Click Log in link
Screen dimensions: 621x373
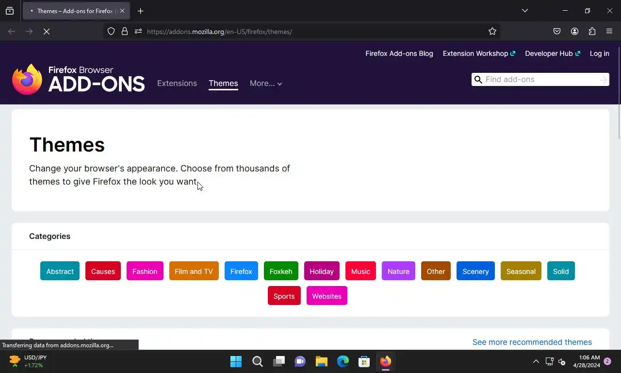coord(599,53)
